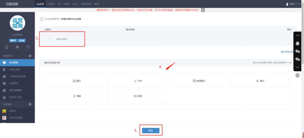Click the lower WeChat icon in floating panel
The width and height of the screenshot is (304, 138).
tap(298, 59)
